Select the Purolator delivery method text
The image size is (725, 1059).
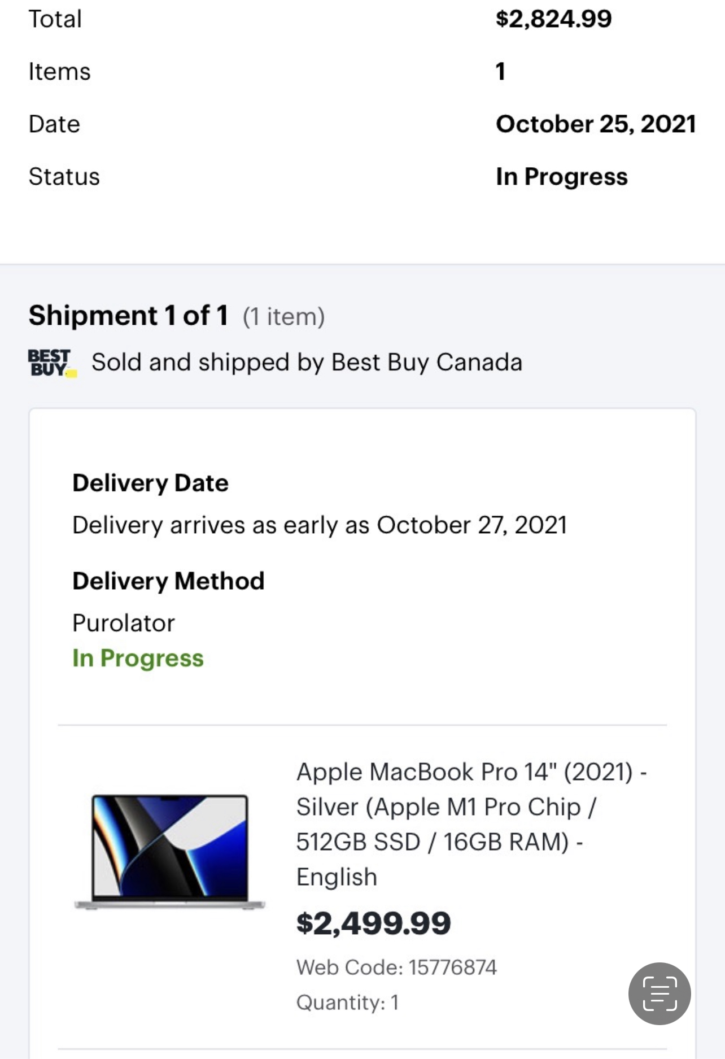[x=124, y=623]
